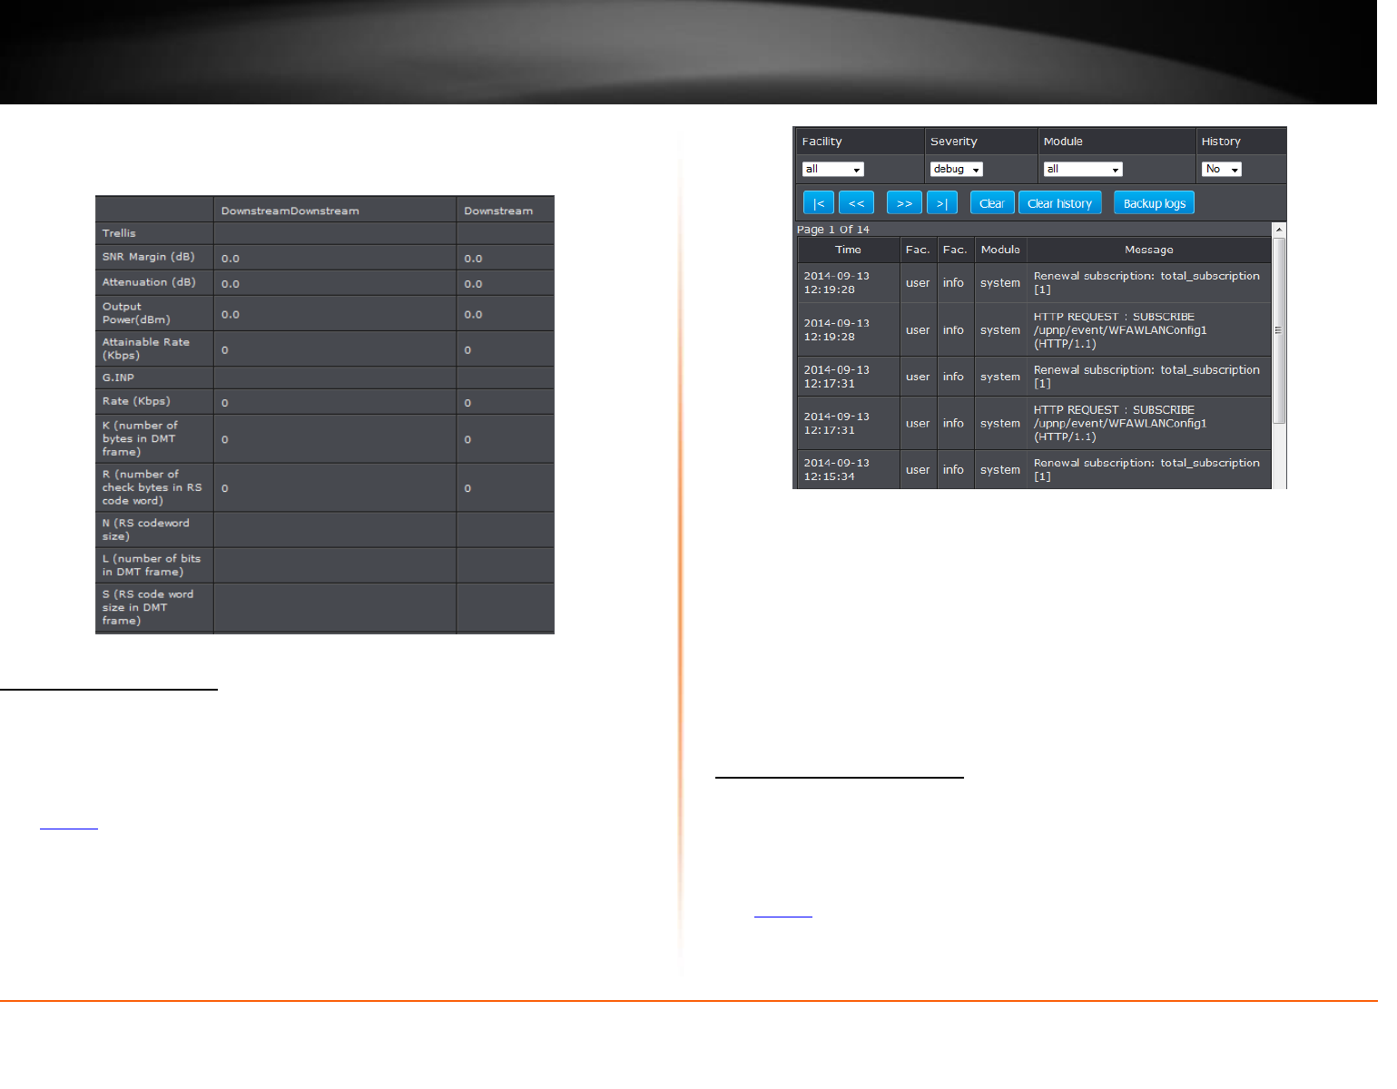The width and height of the screenshot is (1397, 1089).
Task: Click the 'Attainable Rate (Kbps)' row label
Action: pos(146,348)
